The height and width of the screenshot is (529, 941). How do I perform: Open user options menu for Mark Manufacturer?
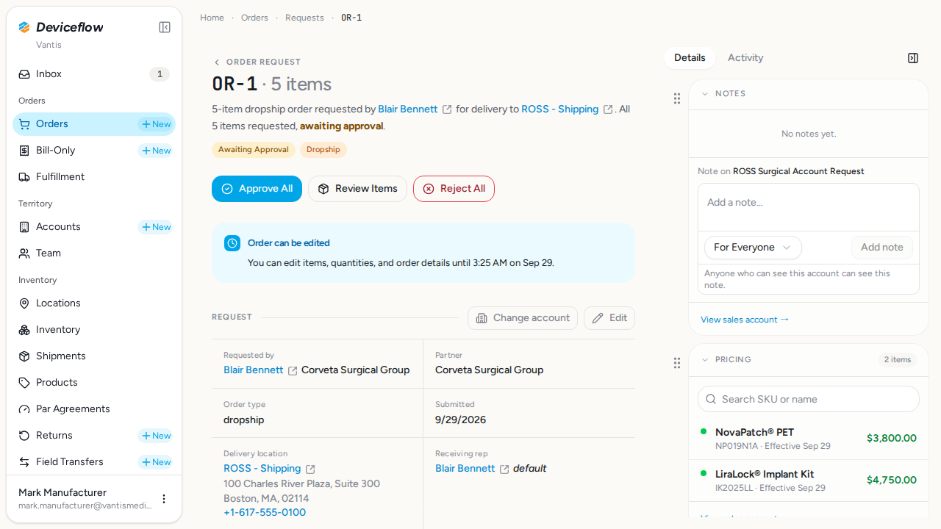(164, 499)
